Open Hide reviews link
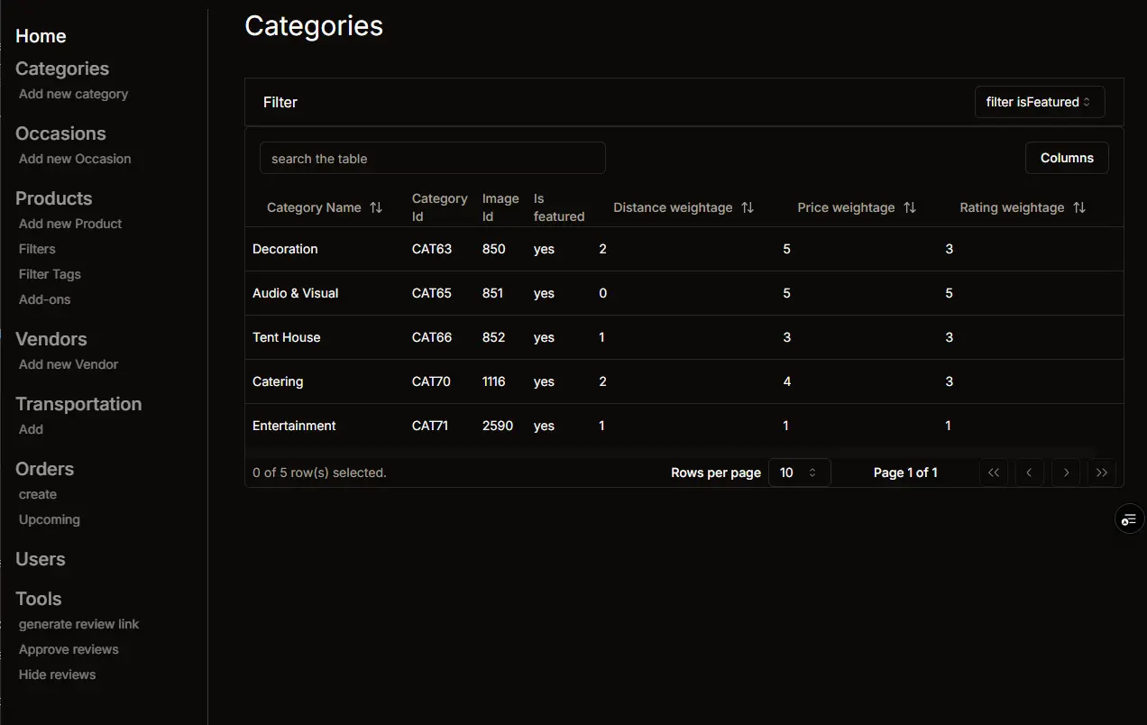 pos(57,675)
